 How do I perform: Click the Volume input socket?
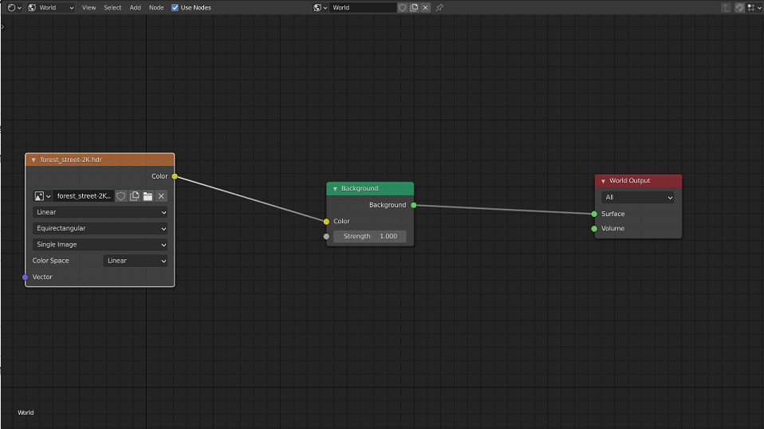point(594,228)
